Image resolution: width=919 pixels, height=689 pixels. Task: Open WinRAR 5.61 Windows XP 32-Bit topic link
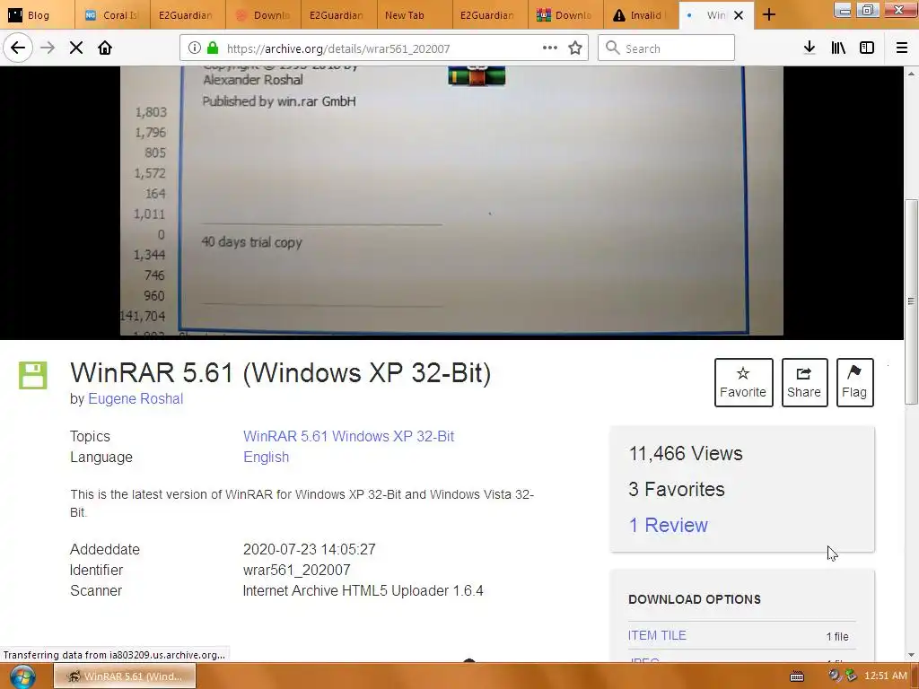(x=348, y=437)
